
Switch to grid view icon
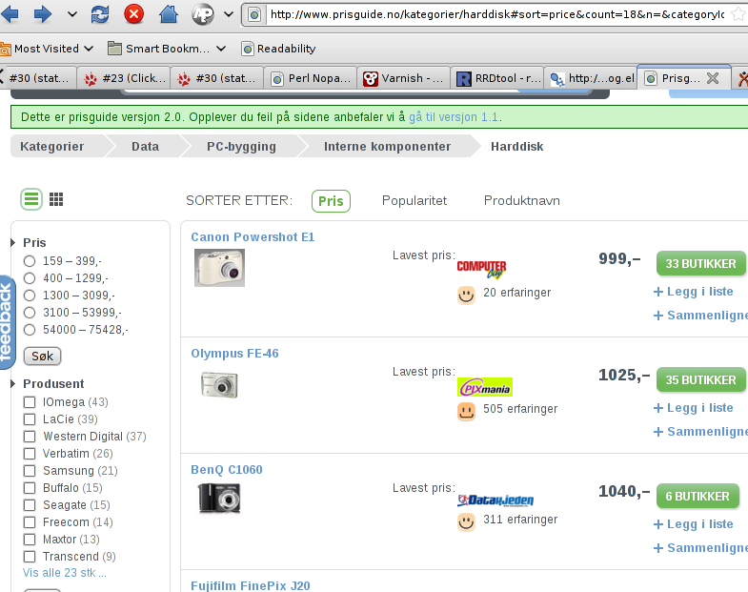(x=56, y=199)
